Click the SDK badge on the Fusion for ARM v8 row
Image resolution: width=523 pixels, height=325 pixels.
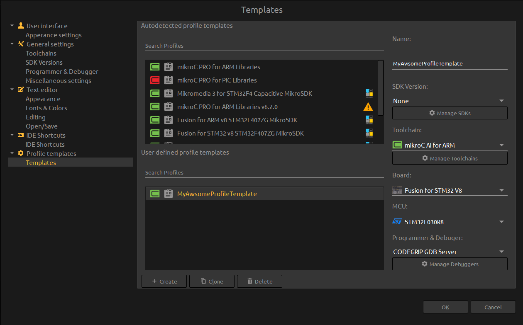pos(369,120)
